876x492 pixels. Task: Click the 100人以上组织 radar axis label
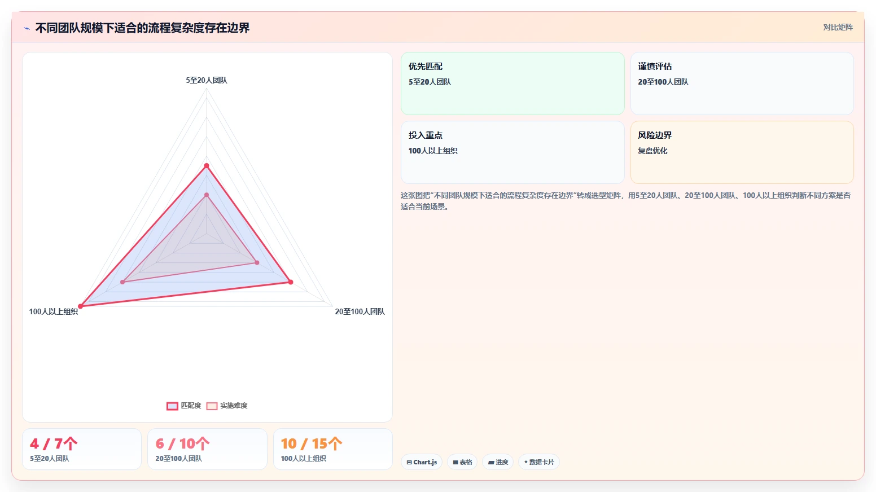[x=54, y=311]
